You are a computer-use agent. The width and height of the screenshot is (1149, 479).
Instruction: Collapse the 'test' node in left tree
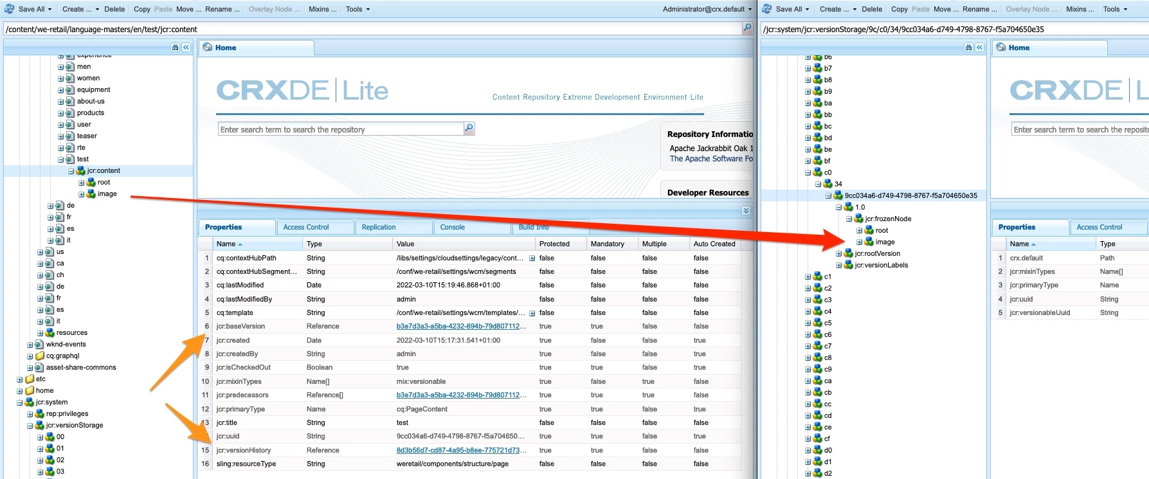pyautogui.click(x=61, y=159)
